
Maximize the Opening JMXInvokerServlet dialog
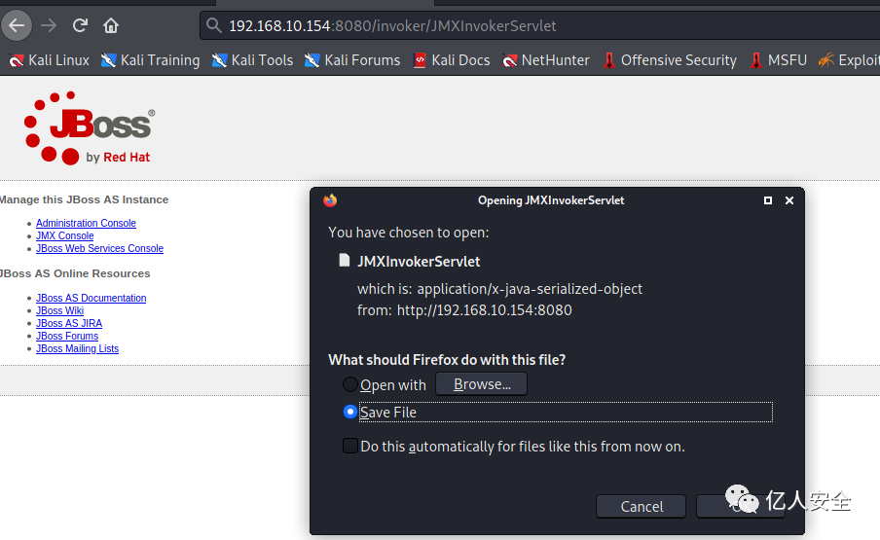[768, 200]
